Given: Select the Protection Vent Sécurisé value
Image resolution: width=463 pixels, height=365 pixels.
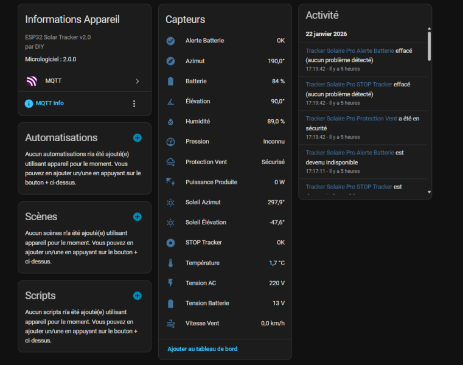Looking at the screenshot, I should 273,162.
